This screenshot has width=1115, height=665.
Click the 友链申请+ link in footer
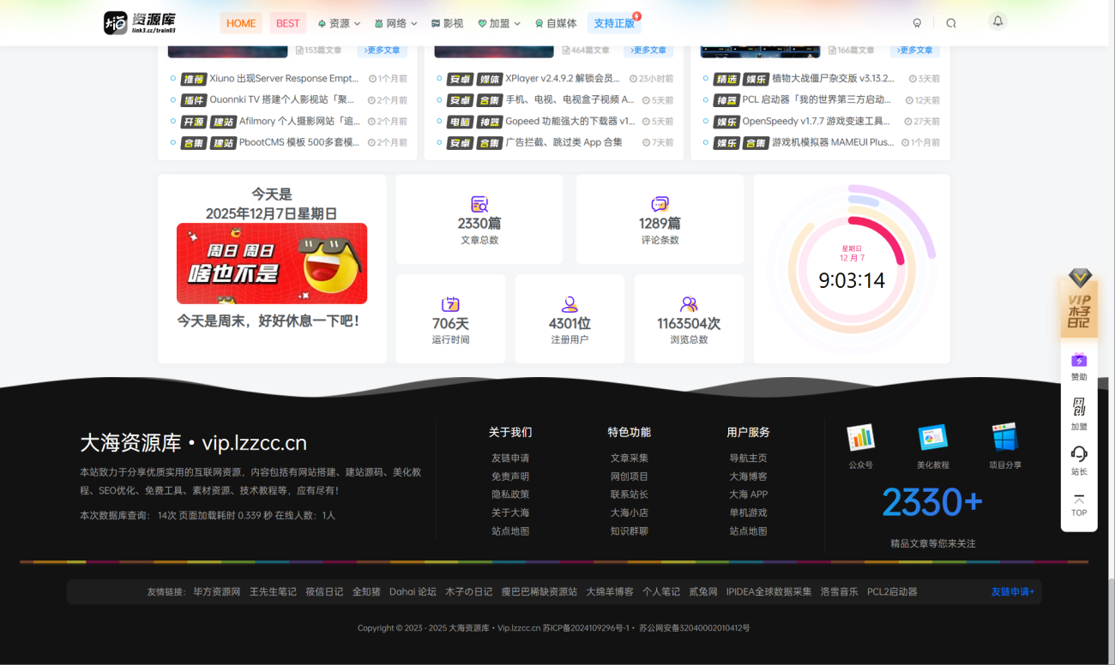(1012, 591)
